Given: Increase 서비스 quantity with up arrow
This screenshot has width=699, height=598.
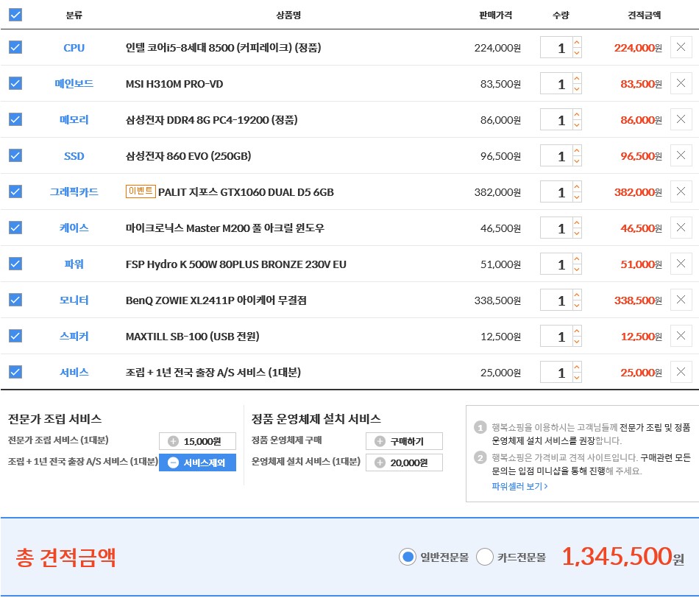Looking at the screenshot, I should pyautogui.click(x=577, y=367).
